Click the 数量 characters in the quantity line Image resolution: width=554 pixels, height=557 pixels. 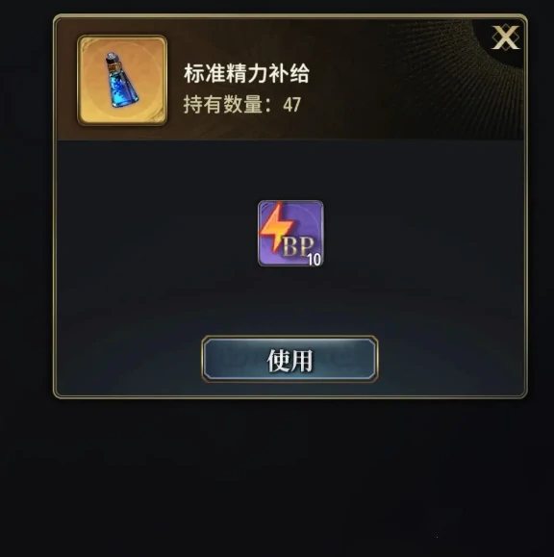point(243,105)
